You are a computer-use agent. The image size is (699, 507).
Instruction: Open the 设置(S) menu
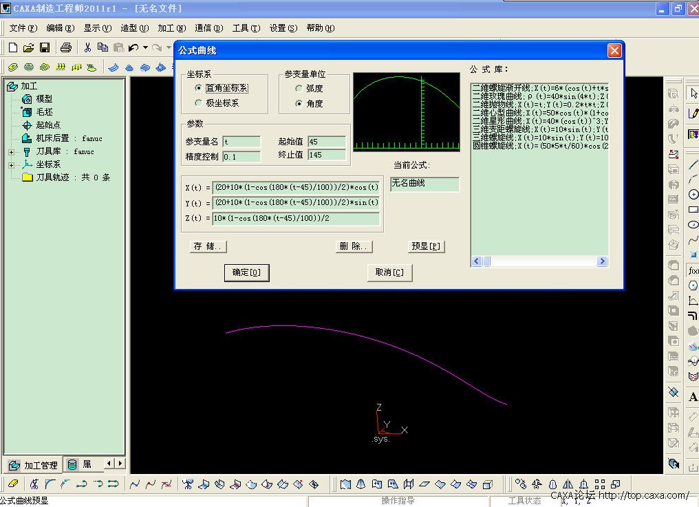coord(283,28)
